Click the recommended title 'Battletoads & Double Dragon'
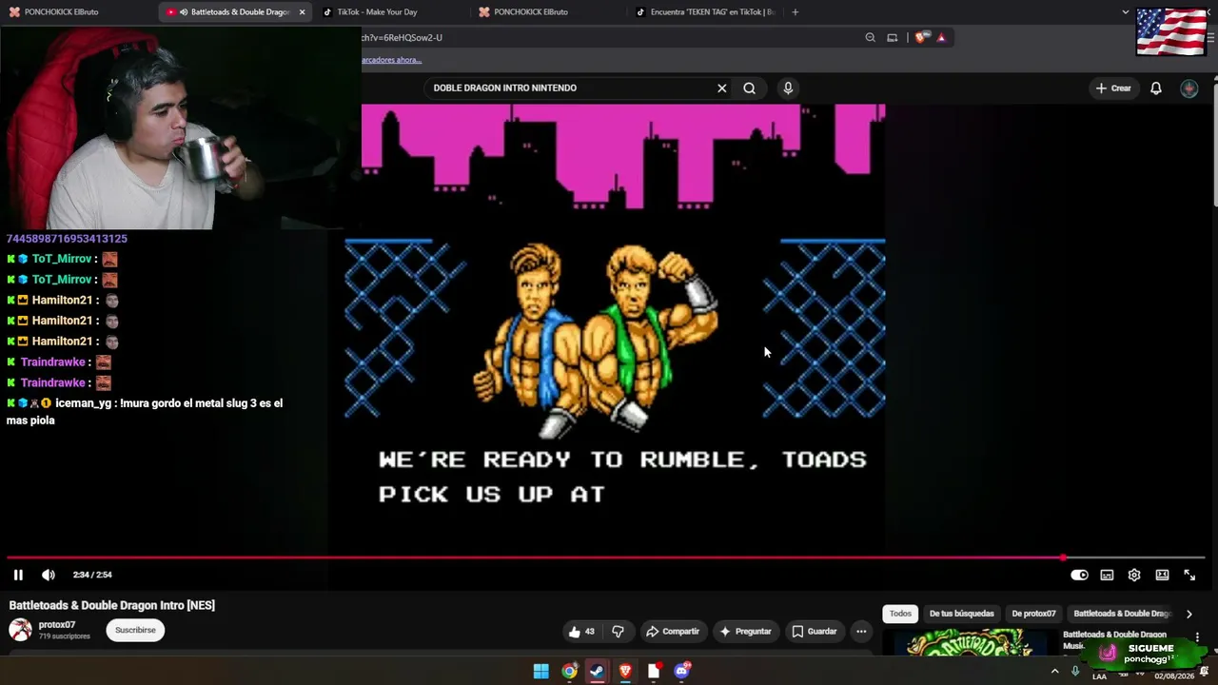This screenshot has width=1218, height=685. (x=1114, y=635)
